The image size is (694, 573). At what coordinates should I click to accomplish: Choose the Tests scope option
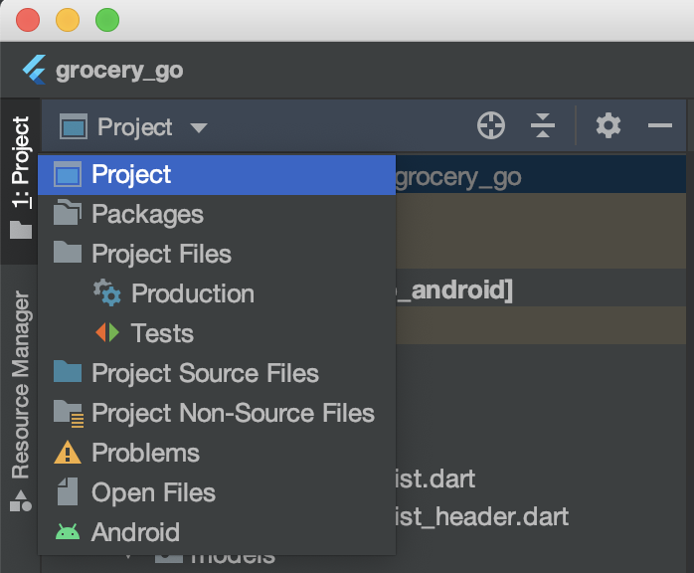click(x=162, y=333)
